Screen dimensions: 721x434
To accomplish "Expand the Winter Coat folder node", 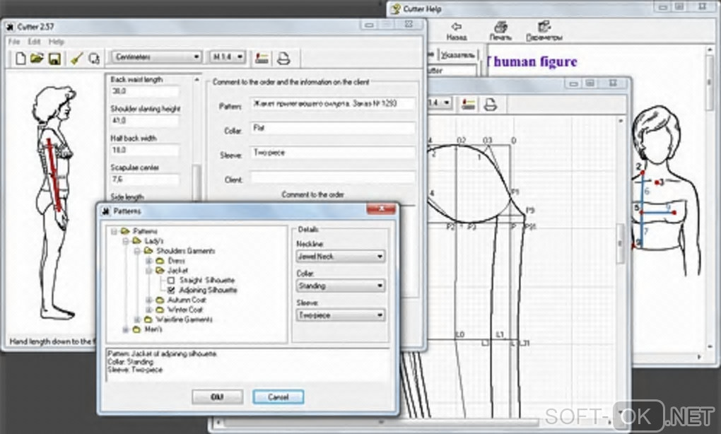I will click(148, 310).
